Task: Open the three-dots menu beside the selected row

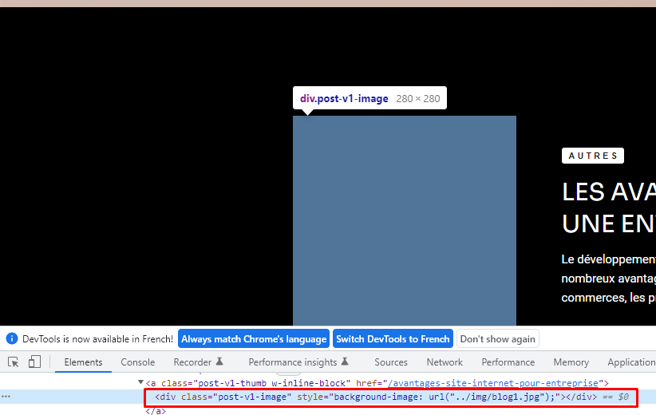Action: coord(6,397)
